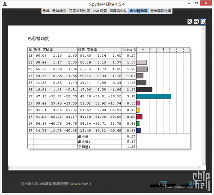Click sample value 87.02 in row 3F
Viewport: 214px width, 195px height.
click(x=71, y=110)
